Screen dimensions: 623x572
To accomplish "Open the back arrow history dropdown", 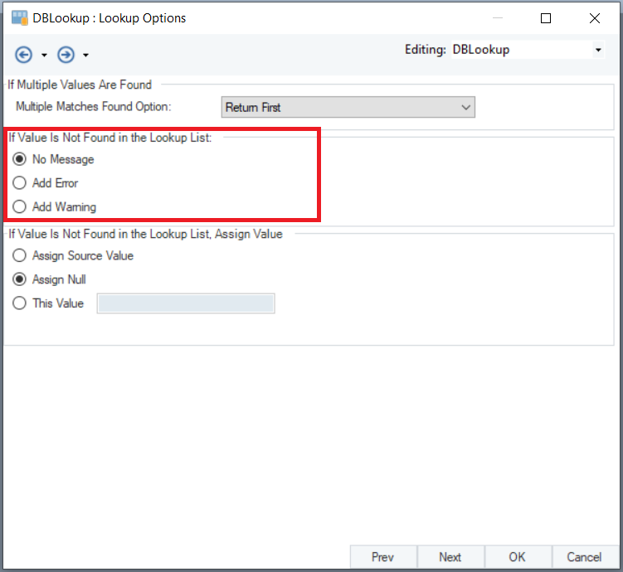I will [44, 56].
